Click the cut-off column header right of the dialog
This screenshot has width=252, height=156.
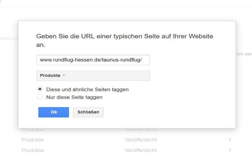244,54
